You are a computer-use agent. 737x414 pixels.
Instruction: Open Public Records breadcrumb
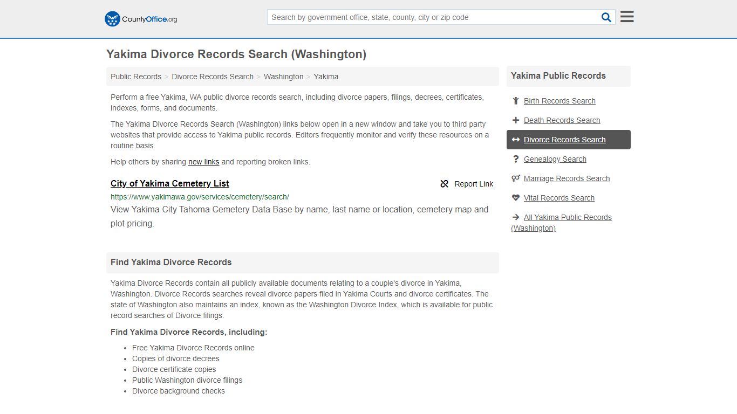click(x=136, y=77)
